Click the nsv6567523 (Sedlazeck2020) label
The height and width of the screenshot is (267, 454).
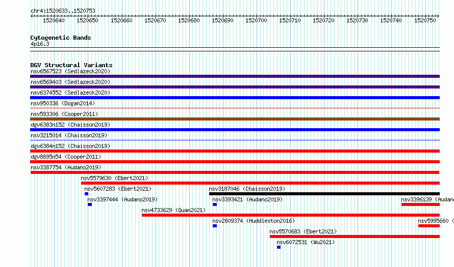(70, 71)
